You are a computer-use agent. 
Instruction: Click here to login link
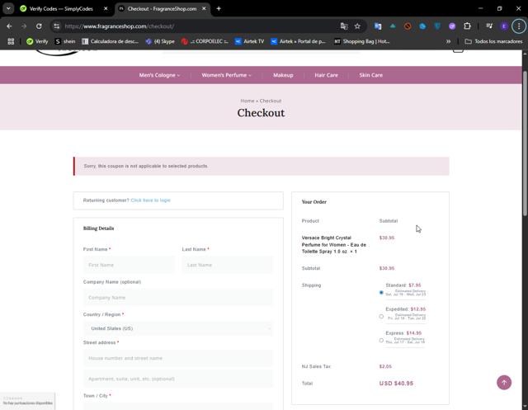[x=150, y=200]
